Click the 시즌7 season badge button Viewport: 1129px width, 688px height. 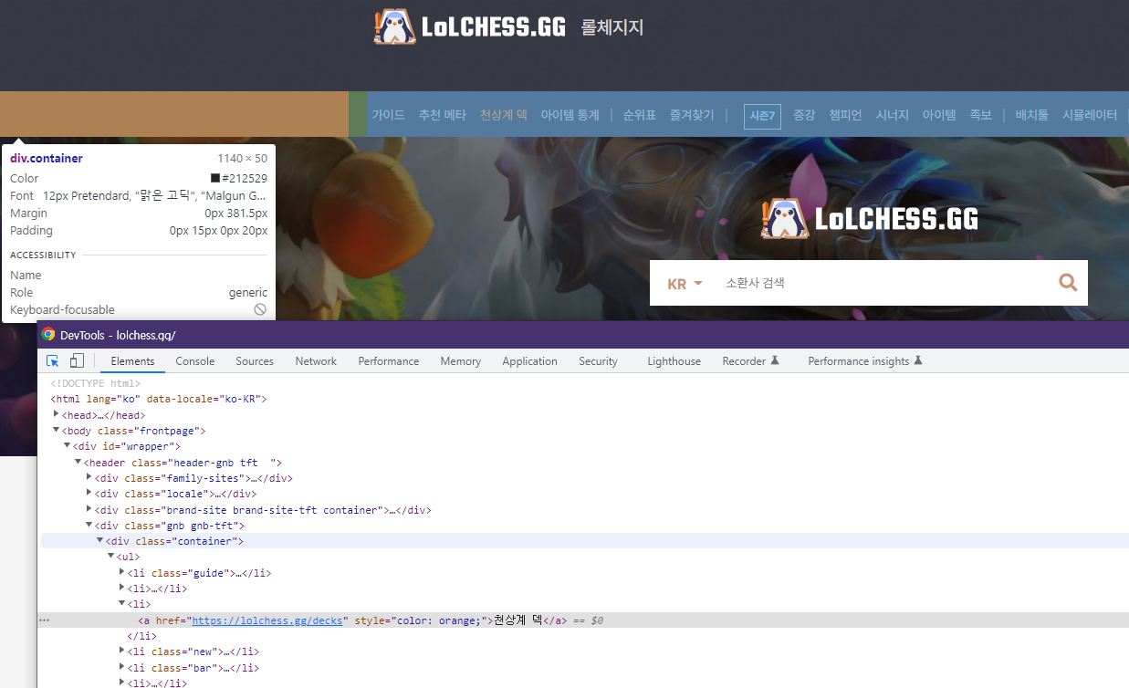tap(762, 116)
